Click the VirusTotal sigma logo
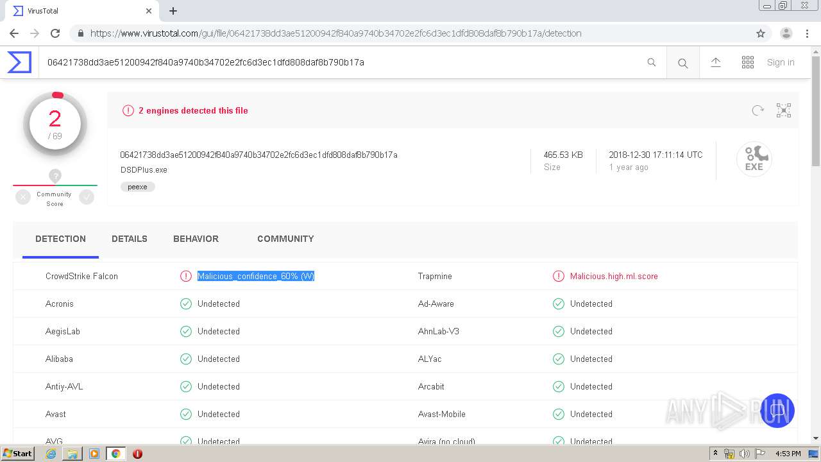 tap(19, 62)
